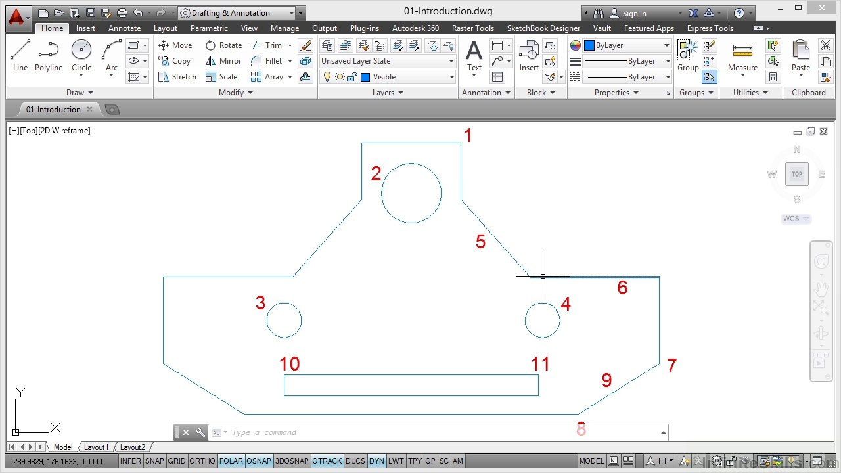Open the Unsaved Layer State dropdown
Screen dimensions: 841x473
click(388, 61)
